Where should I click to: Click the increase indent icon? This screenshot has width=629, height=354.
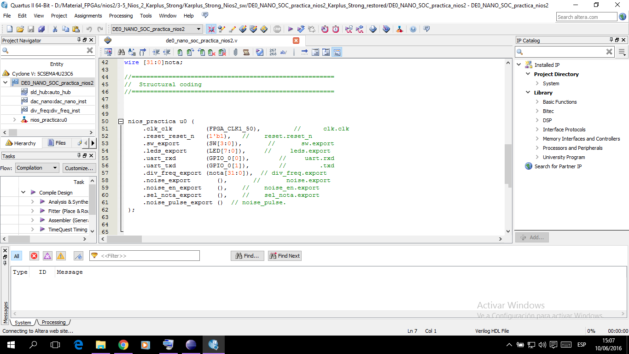click(x=156, y=52)
